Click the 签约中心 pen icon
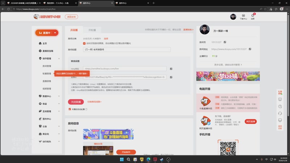 coord(40,119)
